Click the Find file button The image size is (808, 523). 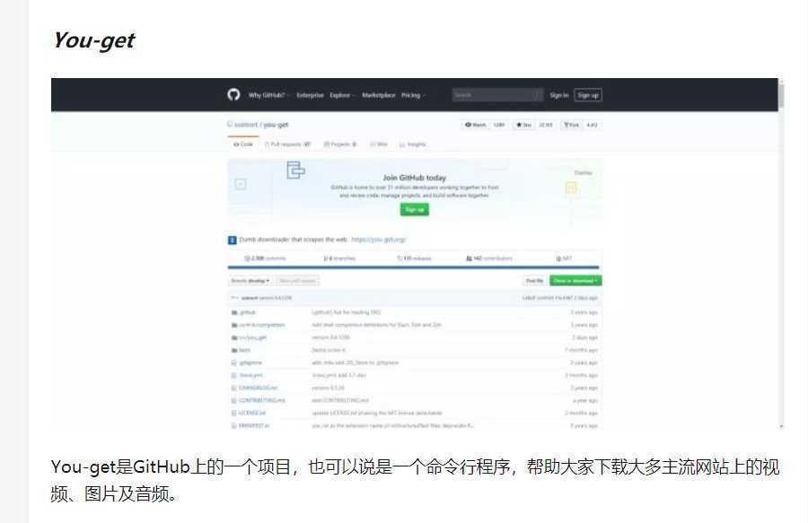pyautogui.click(x=534, y=281)
